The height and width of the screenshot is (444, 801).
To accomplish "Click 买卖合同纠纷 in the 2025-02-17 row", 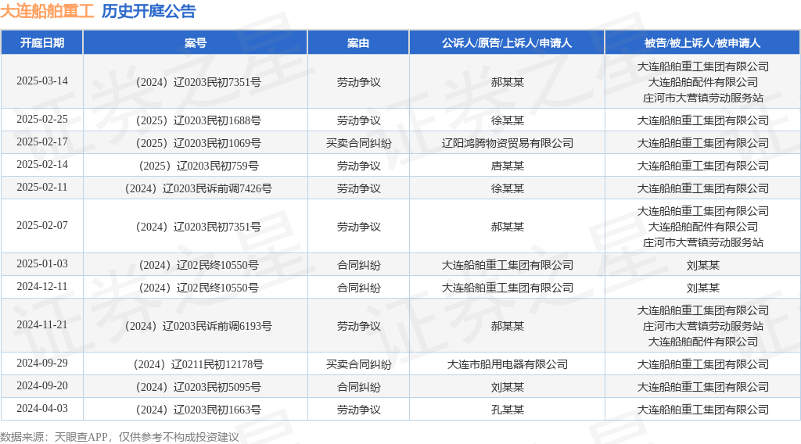I will (x=358, y=143).
